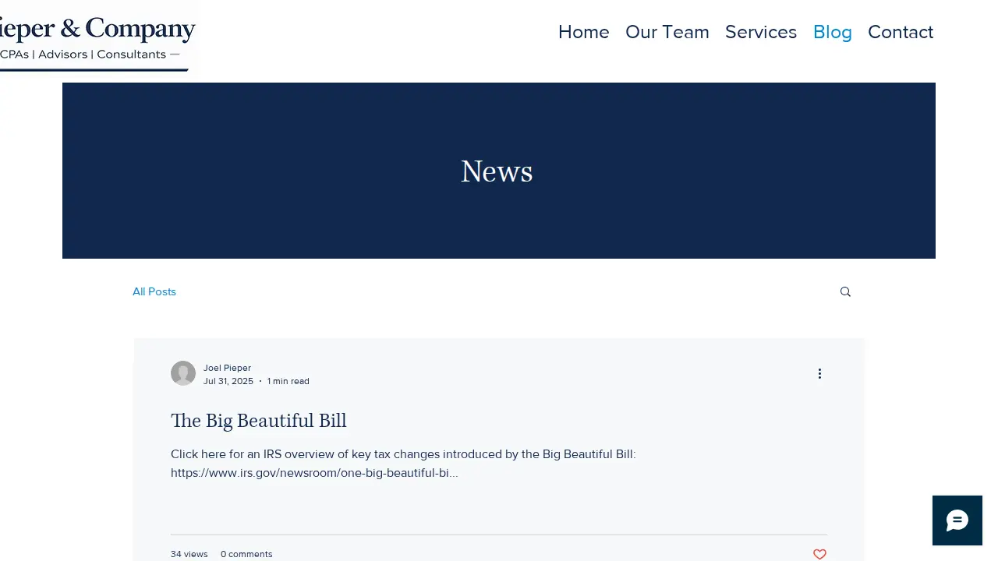Open the Our Team page
Image resolution: width=998 pixels, height=561 pixels.
click(x=667, y=32)
